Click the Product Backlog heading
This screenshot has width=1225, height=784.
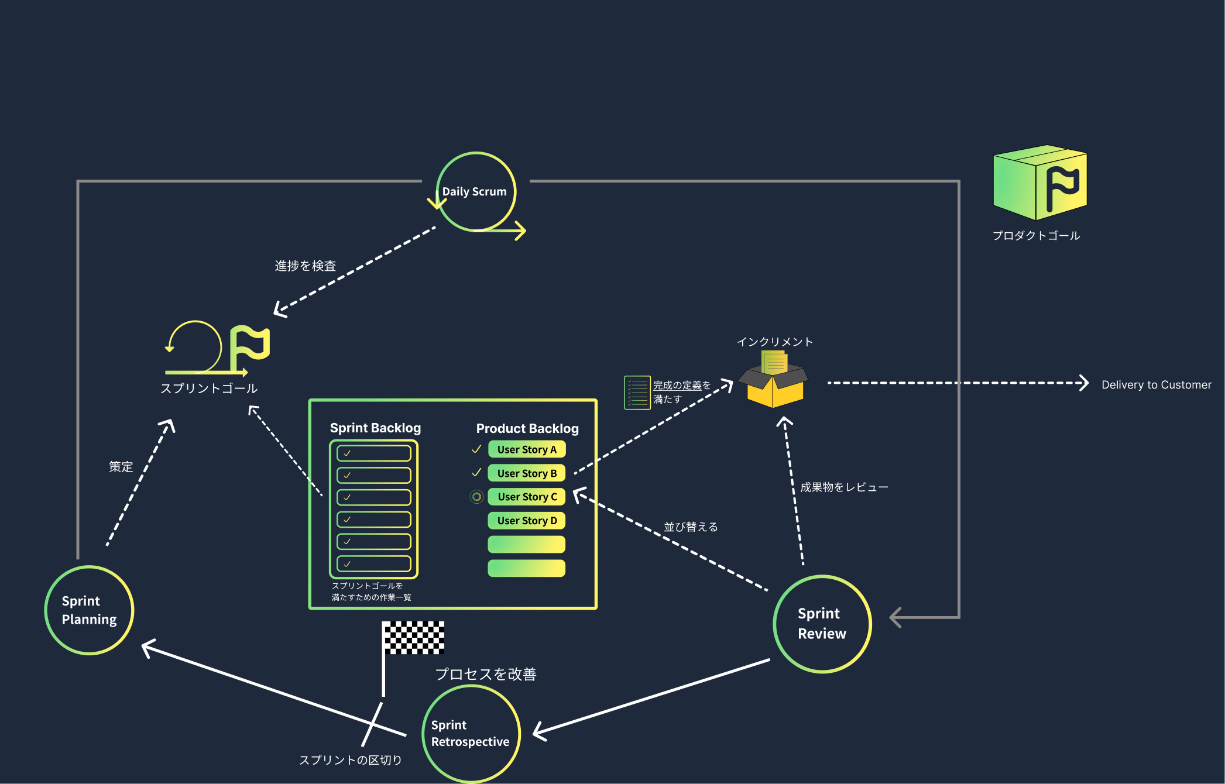tap(527, 429)
